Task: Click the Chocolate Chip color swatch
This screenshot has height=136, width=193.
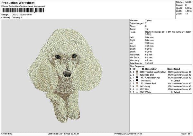Action: click(x=137, y=77)
